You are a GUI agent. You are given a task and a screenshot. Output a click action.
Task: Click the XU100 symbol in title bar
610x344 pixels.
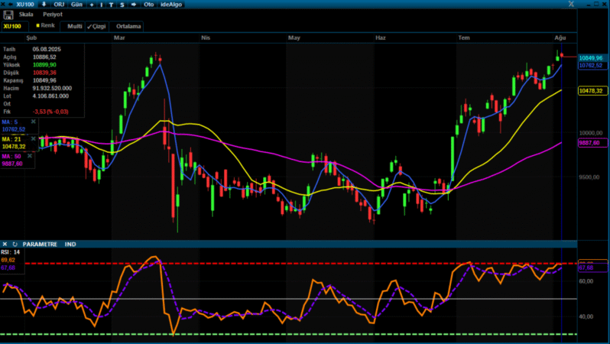click(25, 5)
